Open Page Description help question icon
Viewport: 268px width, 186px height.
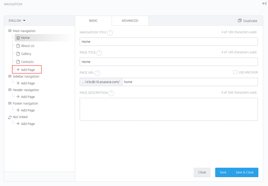tap(111, 93)
